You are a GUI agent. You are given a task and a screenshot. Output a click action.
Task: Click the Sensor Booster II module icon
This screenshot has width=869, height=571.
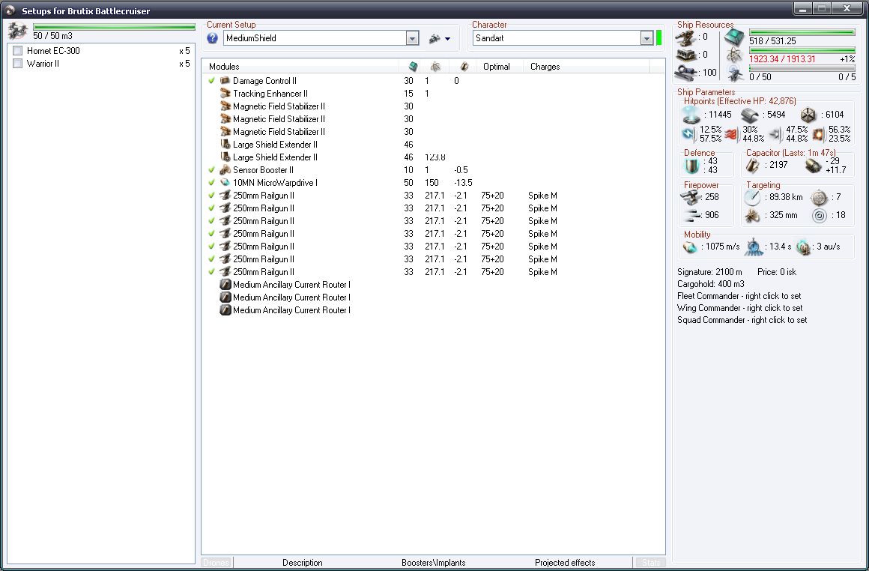coord(225,170)
